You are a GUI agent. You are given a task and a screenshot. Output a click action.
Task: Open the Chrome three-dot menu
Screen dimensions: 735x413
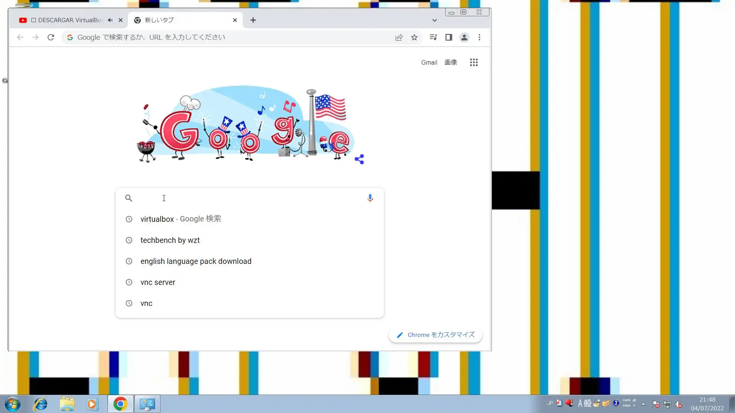[x=479, y=37]
